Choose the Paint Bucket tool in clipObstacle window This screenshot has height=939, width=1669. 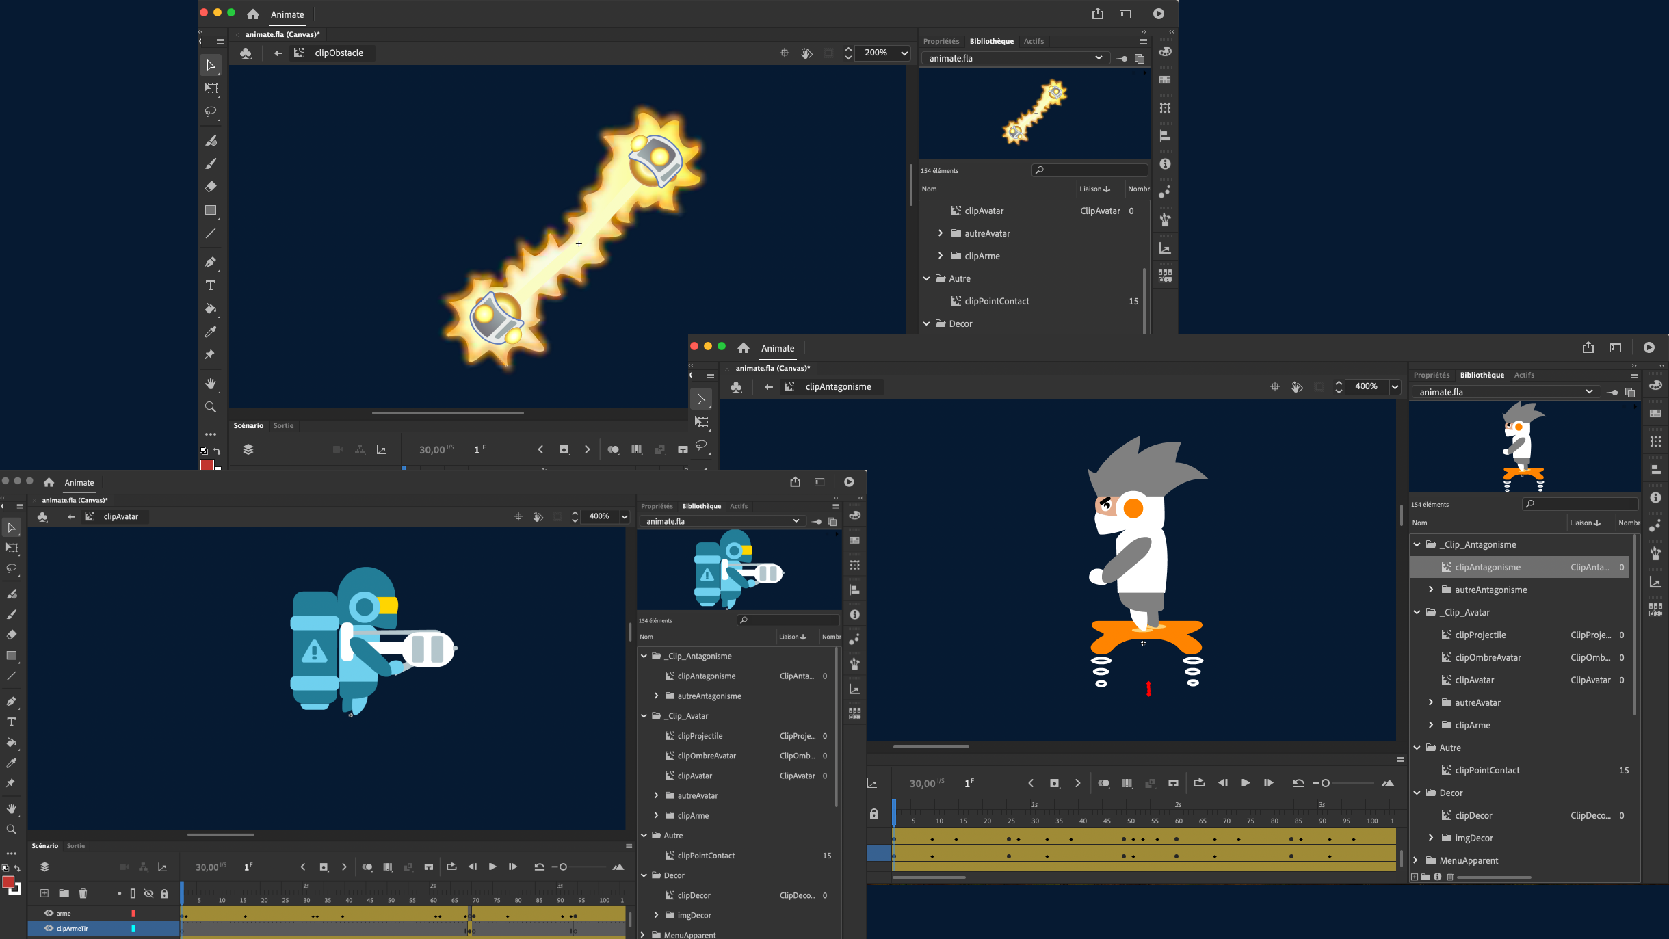click(x=211, y=308)
